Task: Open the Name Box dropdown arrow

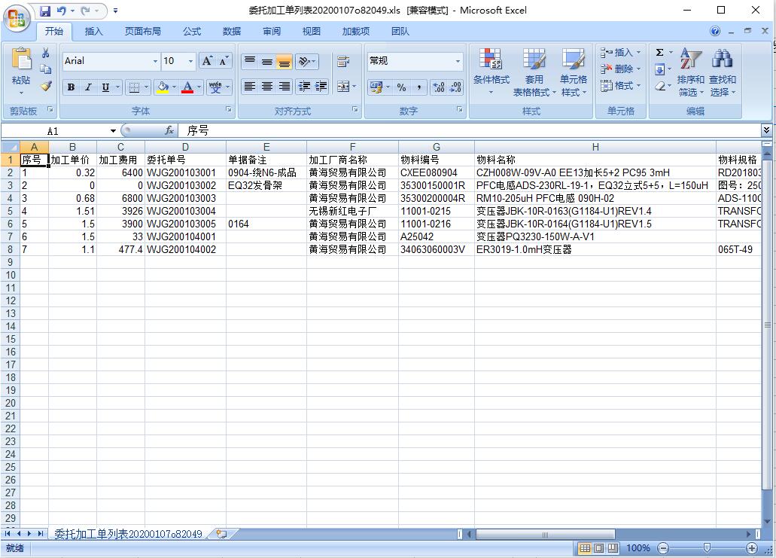Action: [113, 131]
